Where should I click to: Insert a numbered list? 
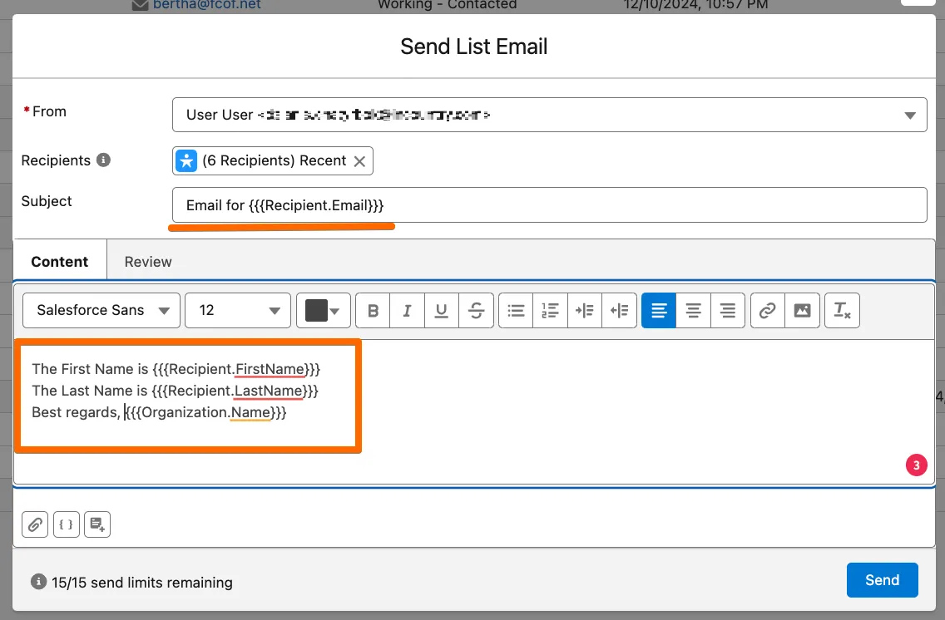pos(550,311)
